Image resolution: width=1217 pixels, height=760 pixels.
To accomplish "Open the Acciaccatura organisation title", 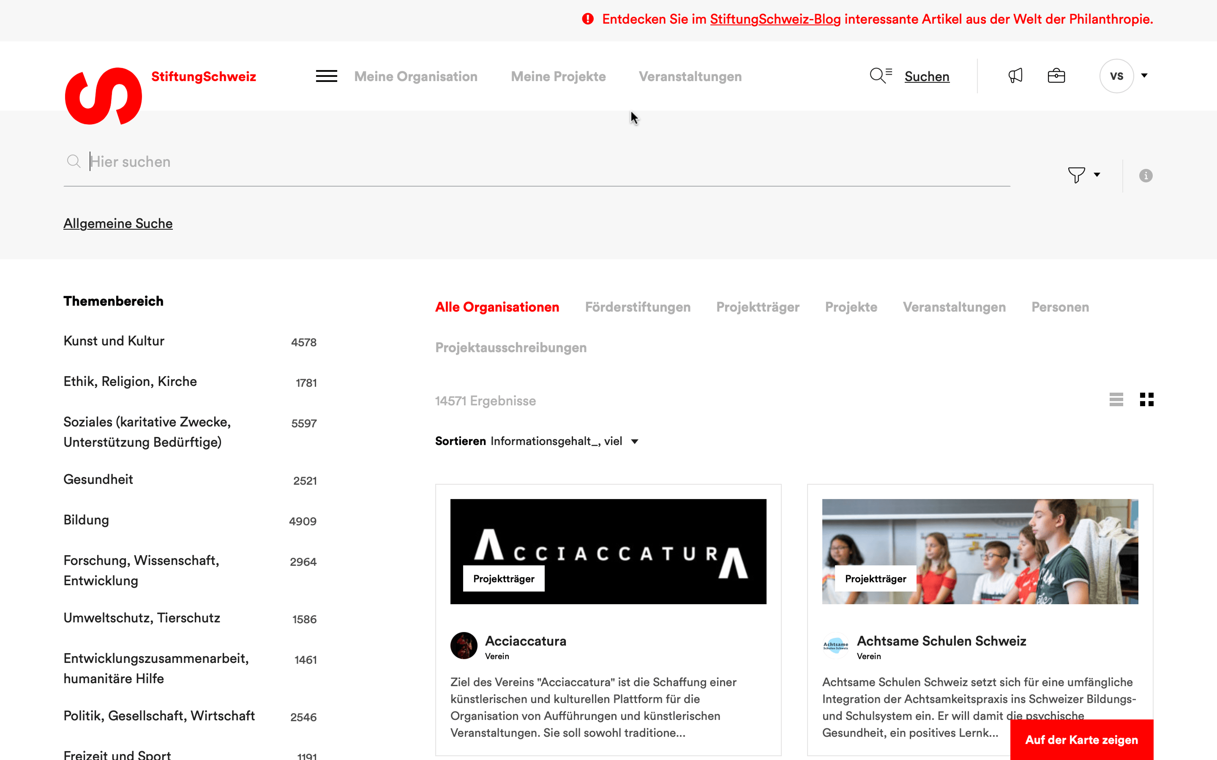I will 526,641.
